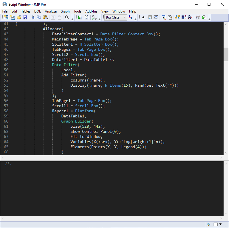Click script editor scroll down arrow
The image size is (229, 228).
pyautogui.click(x=226, y=153)
